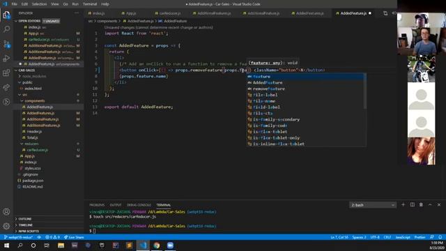
Task: Open Total.js in components folder
Action: point(32,137)
